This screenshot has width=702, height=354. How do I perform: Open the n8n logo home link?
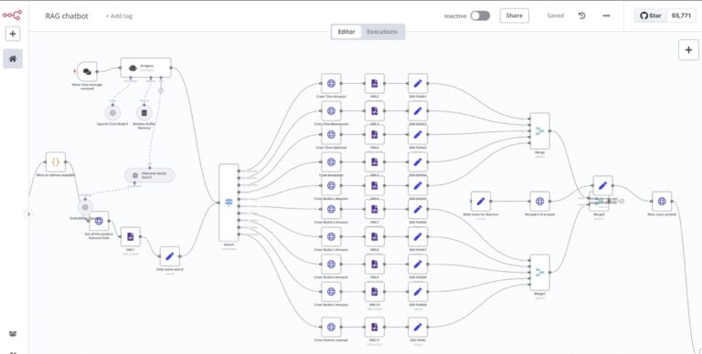tap(12, 16)
